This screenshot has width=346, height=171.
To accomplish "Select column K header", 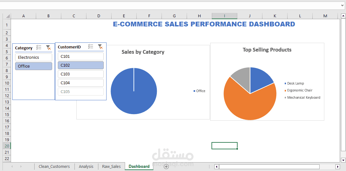I will pyautogui.click(x=275, y=16).
